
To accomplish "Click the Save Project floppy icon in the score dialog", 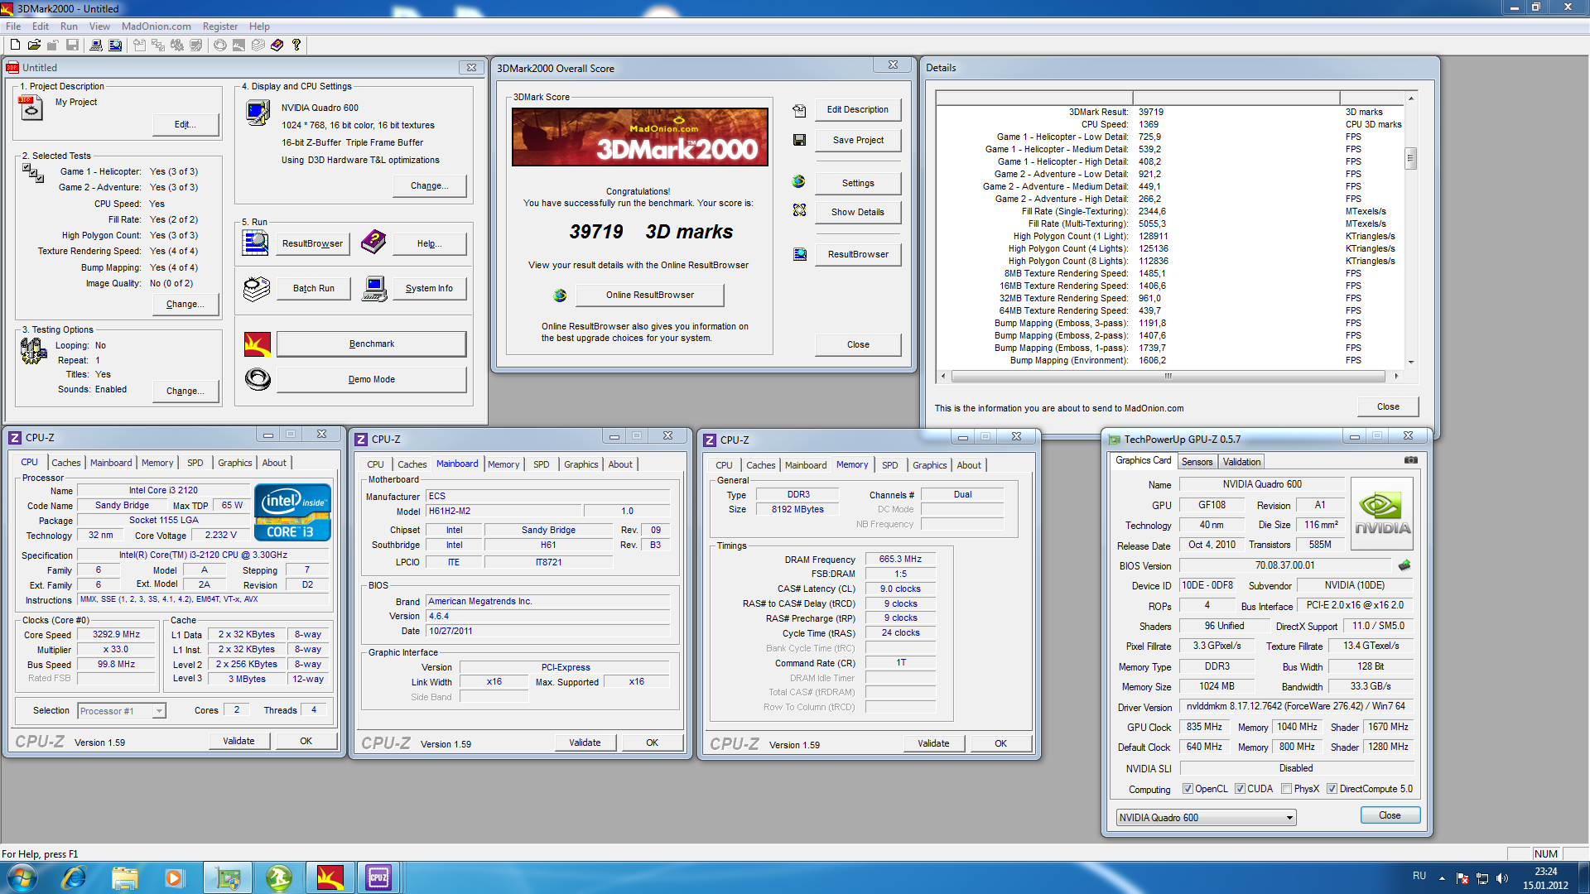I will tap(799, 140).
